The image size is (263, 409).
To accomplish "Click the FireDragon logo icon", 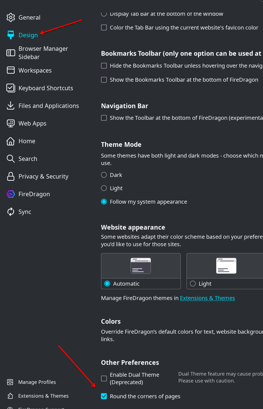I will [x=10, y=194].
